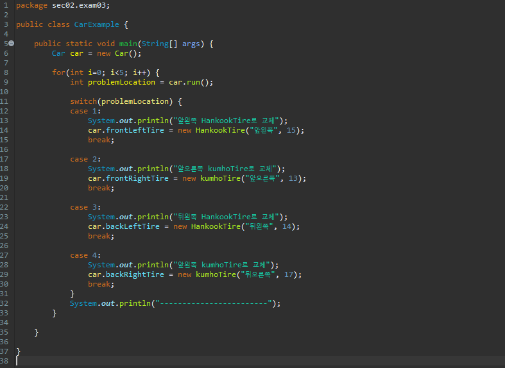Screen dimensions: 505x368
Task: Click the 'break' statement on line 30
Action: (99, 284)
